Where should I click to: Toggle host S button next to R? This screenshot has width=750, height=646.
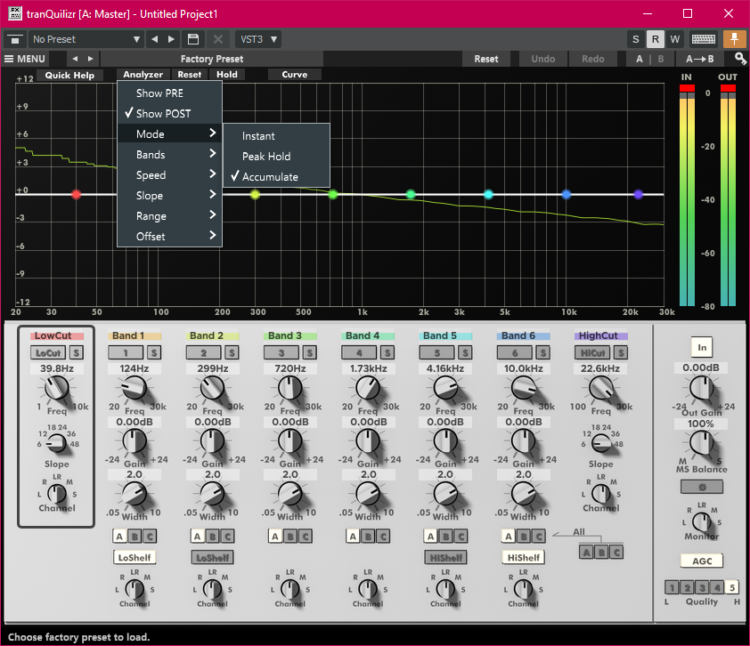636,39
